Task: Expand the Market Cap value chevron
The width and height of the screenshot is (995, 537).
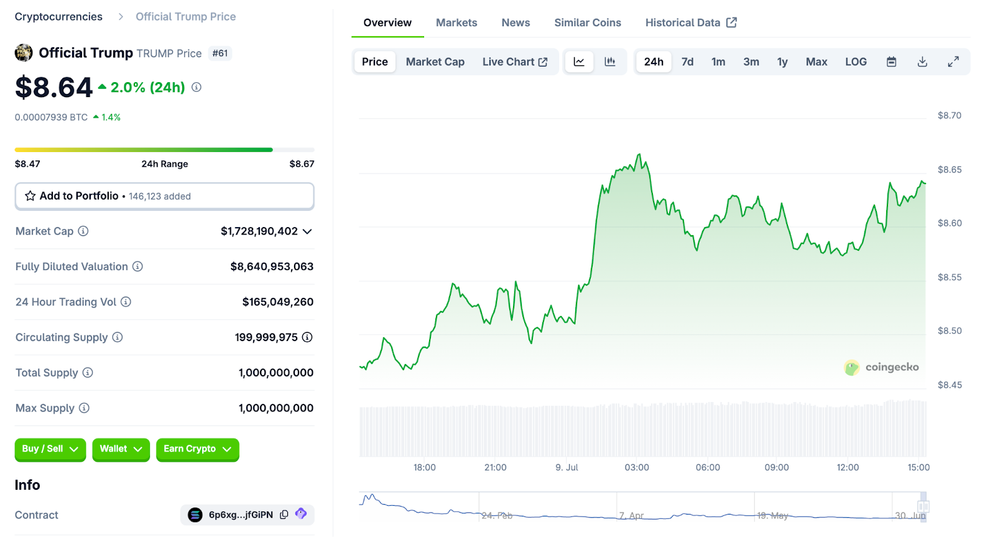Action: point(307,231)
